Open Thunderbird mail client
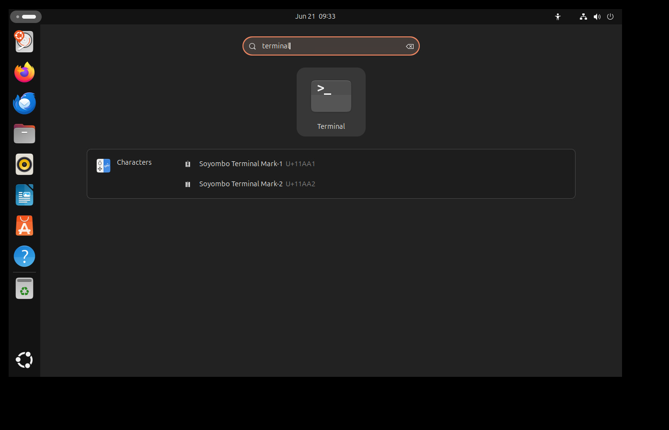 (24, 103)
